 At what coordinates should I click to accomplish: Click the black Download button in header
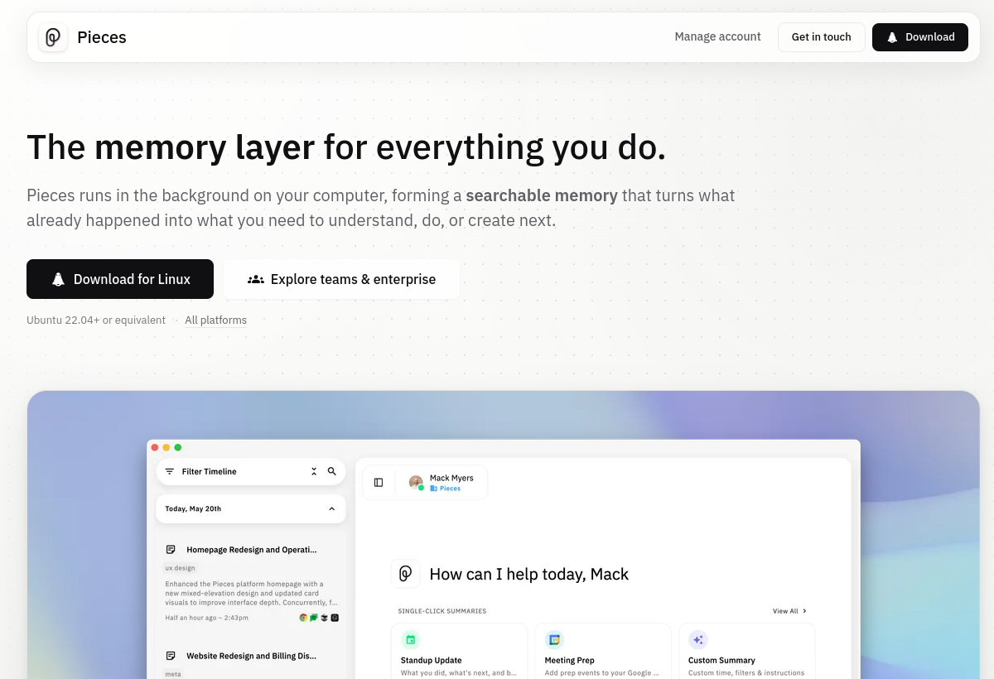pos(919,37)
